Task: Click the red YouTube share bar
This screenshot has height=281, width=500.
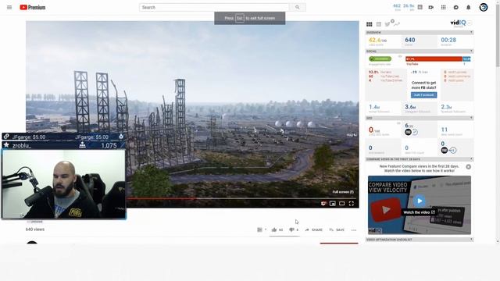Action: coord(434,59)
